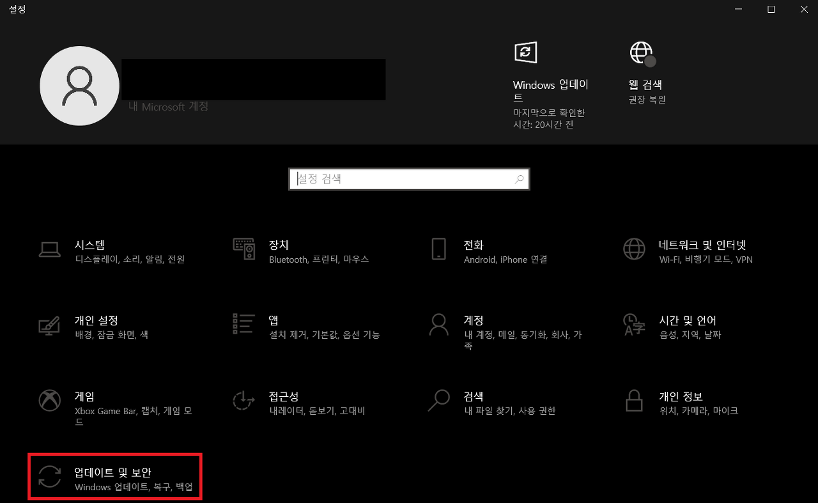Click the text 내 파일 찾기, 사용 권한
The width and height of the screenshot is (818, 503).
(x=510, y=411)
